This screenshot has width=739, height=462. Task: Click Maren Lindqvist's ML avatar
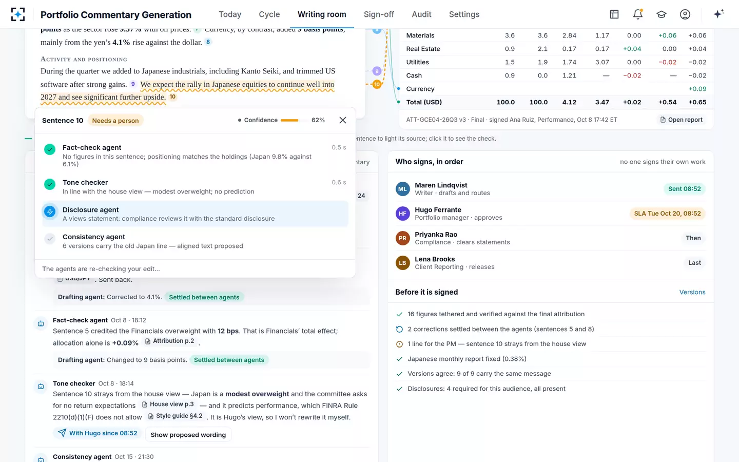[403, 189]
